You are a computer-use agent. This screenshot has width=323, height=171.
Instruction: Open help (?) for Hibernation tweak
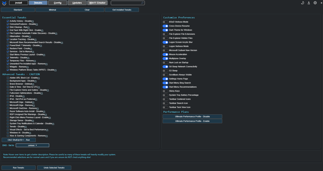[30, 36]
